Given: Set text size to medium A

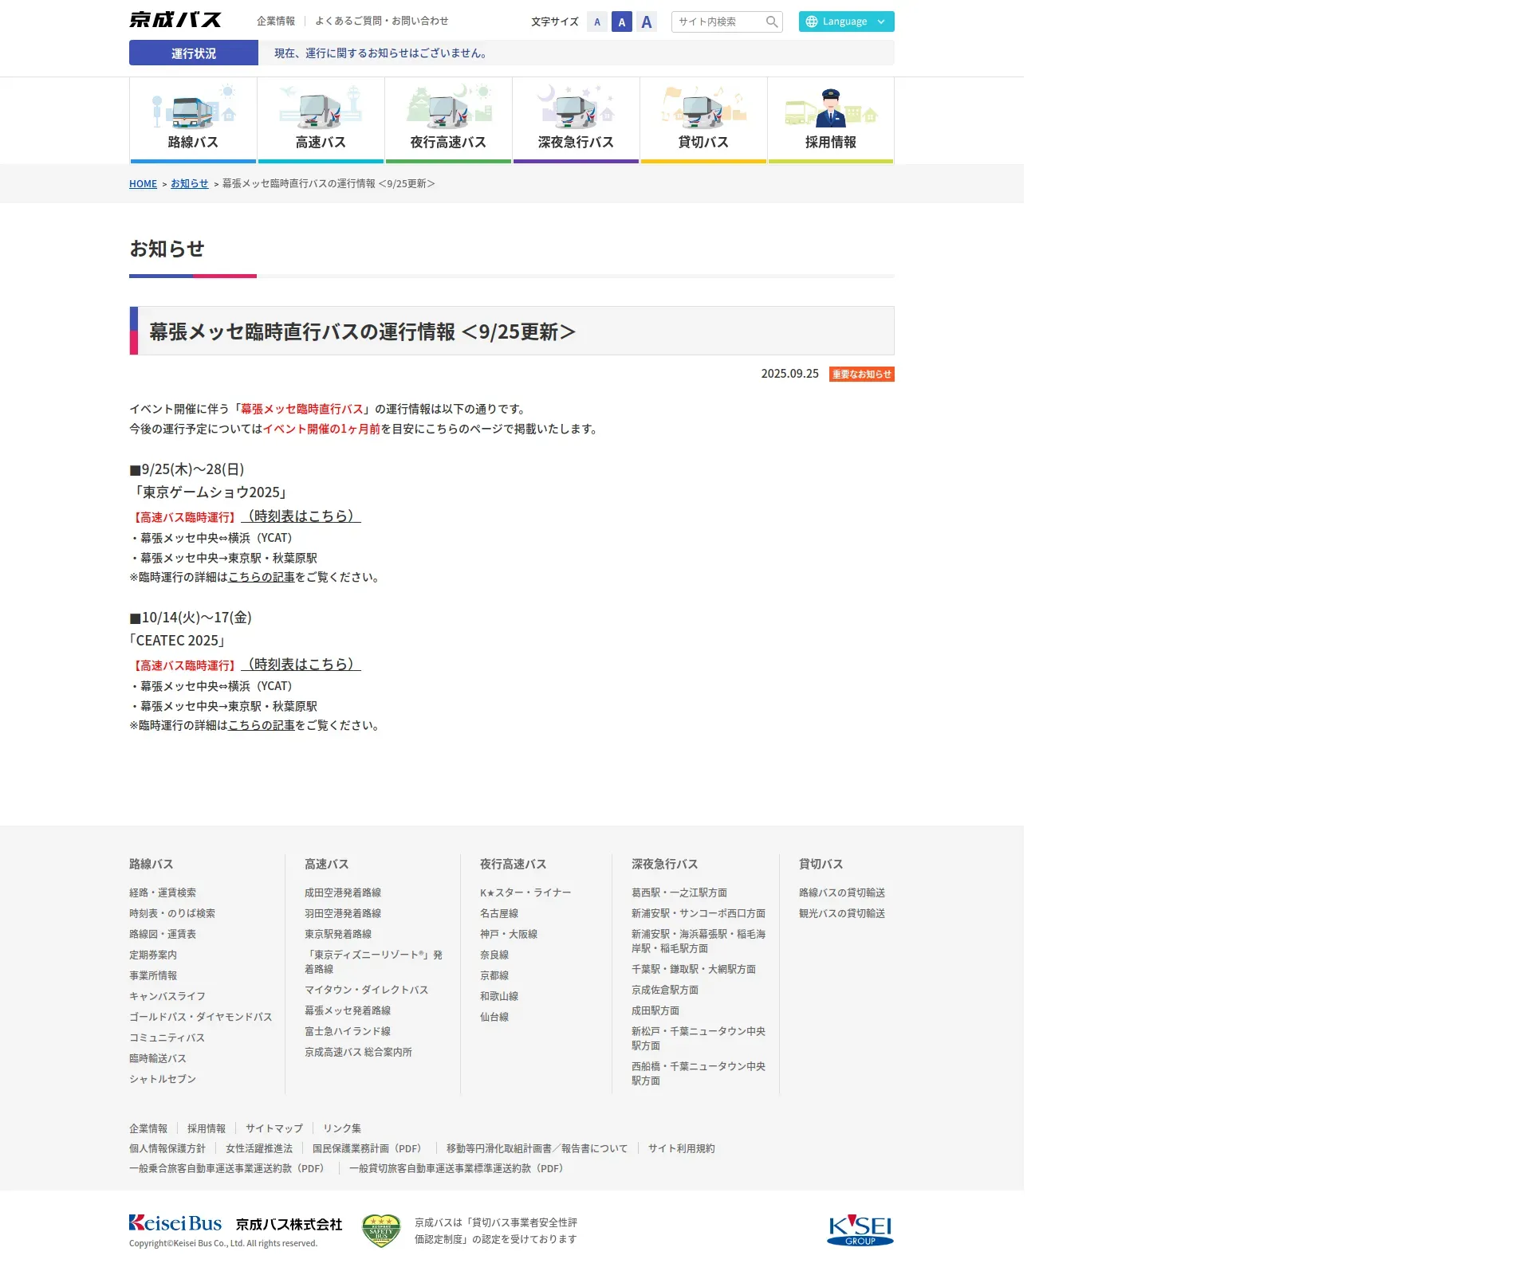Looking at the screenshot, I should point(622,22).
